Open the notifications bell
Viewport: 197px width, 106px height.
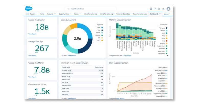click(x=163, y=9)
